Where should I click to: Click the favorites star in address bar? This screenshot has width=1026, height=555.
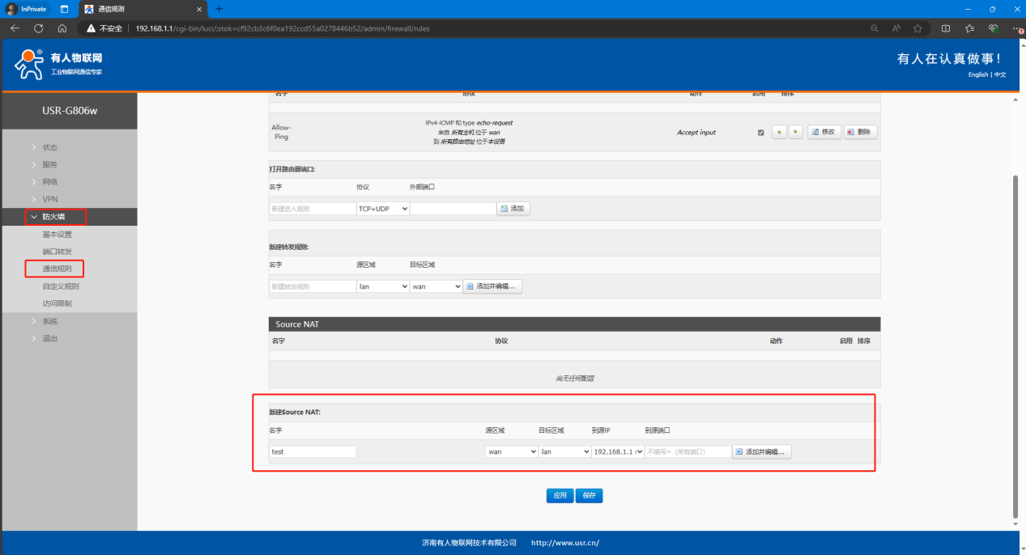coord(917,28)
